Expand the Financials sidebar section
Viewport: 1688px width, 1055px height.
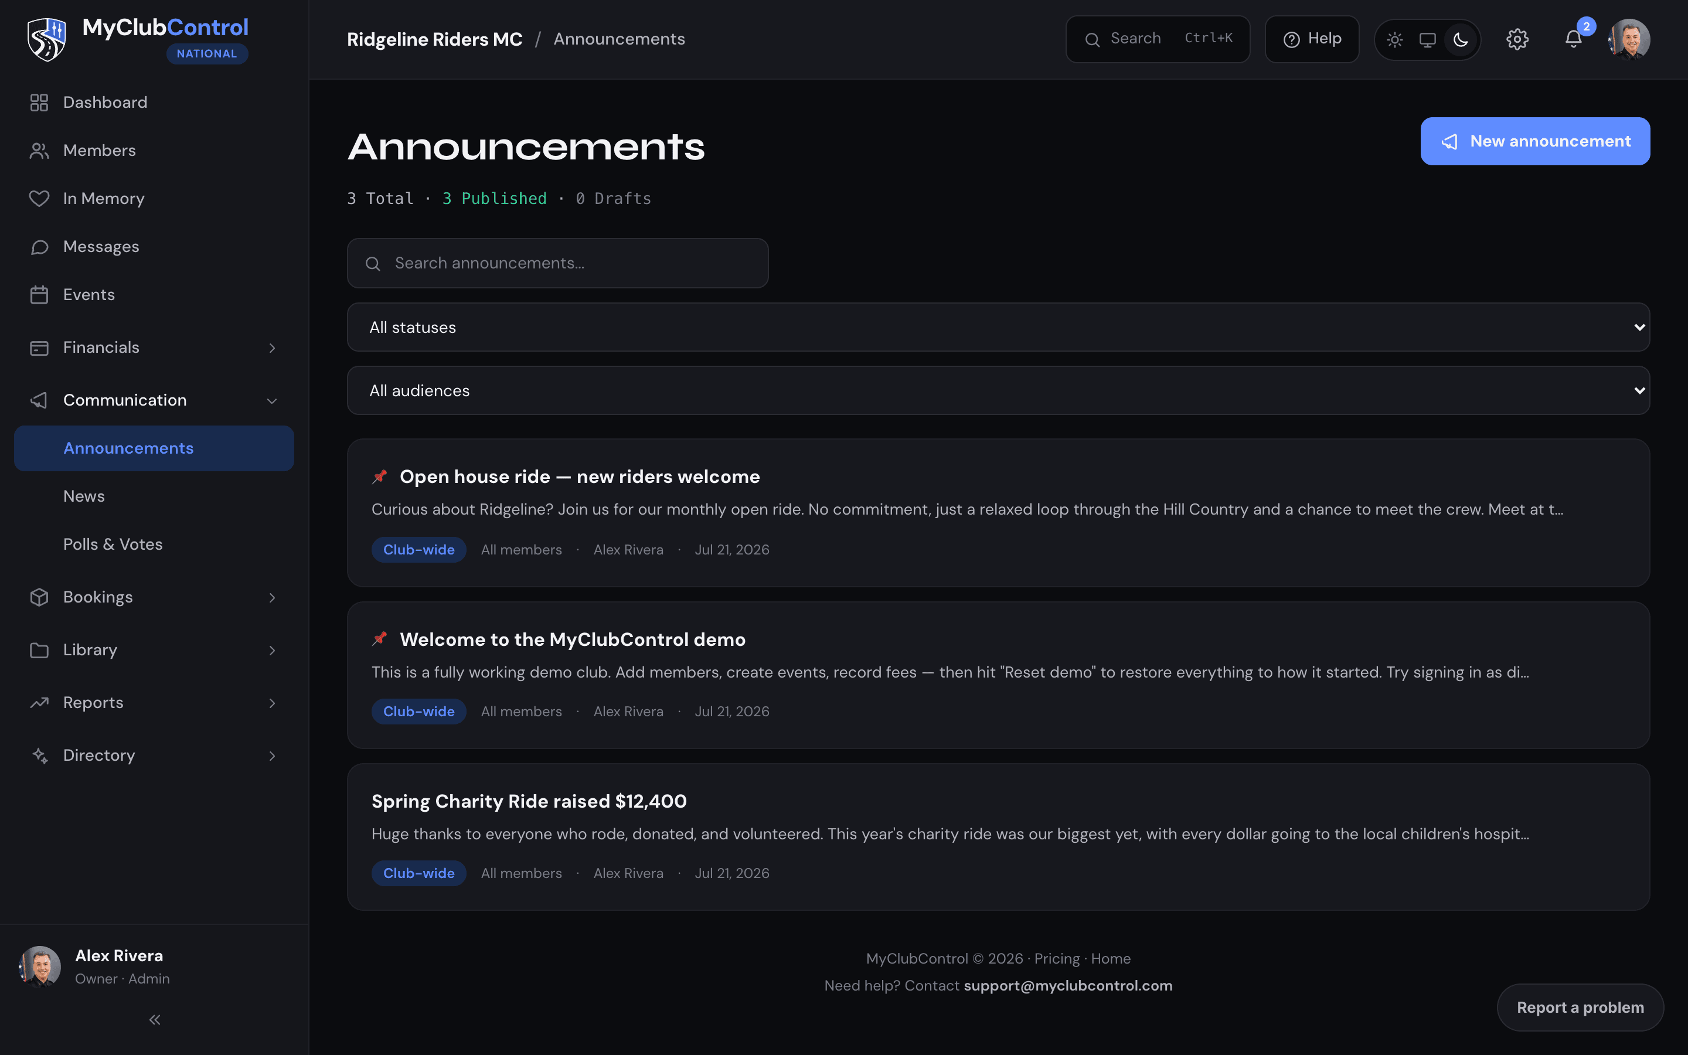(154, 348)
